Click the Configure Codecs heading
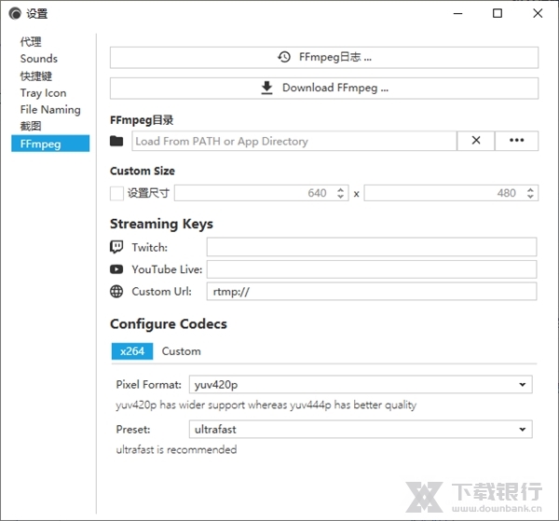Viewport: 559px width, 521px height. point(169,324)
